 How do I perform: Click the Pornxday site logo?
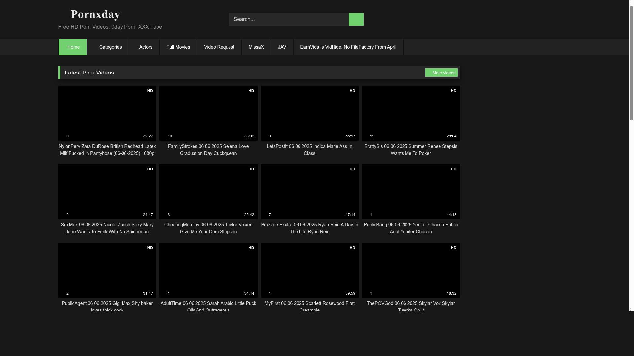coord(95,15)
